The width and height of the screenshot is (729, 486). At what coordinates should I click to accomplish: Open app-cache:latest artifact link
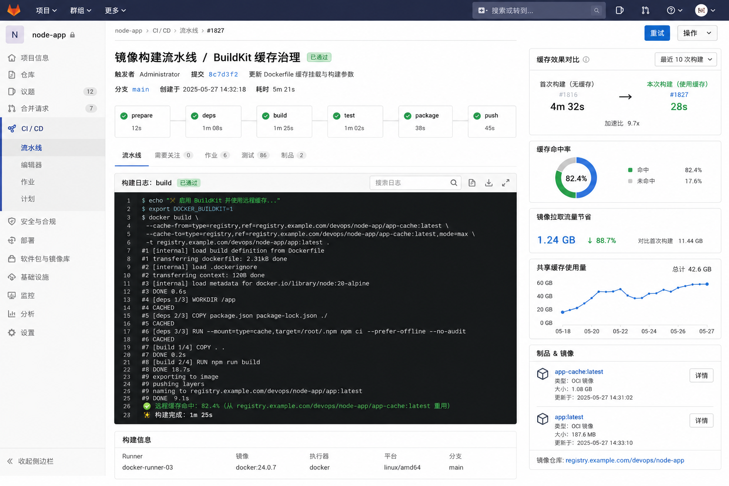579,372
